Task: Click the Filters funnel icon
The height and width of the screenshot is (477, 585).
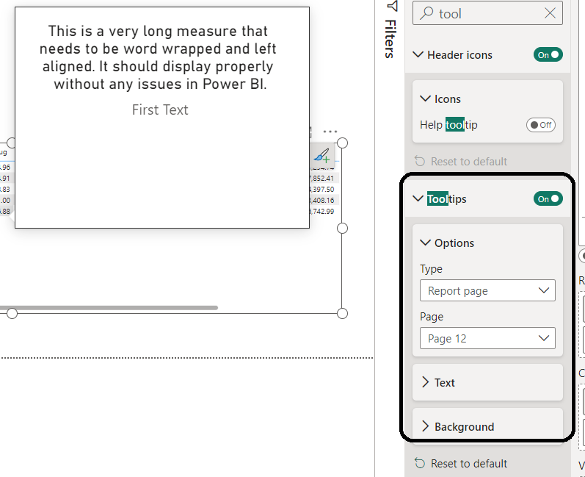Action: pos(392,6)
